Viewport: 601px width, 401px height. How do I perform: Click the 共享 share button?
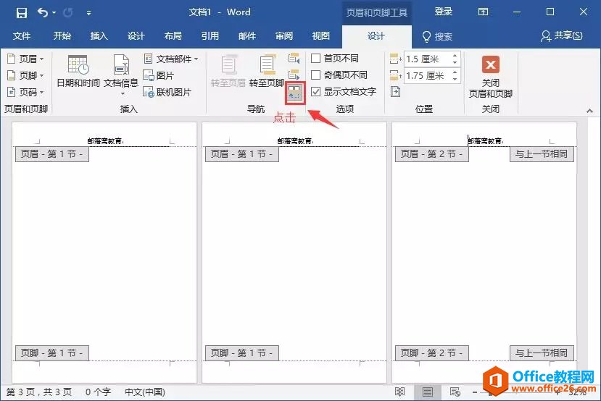point(562,36)
